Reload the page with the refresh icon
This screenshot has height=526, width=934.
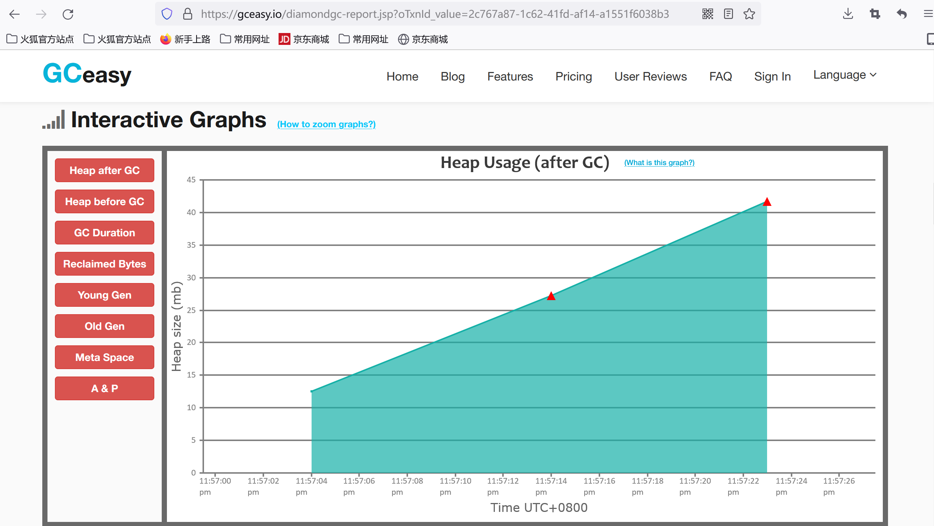(x=68, y=14)
